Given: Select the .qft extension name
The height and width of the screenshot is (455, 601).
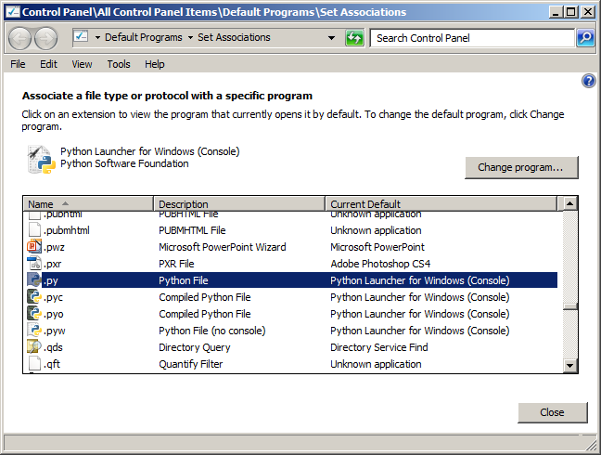Looking at the screenshot, I should pyautogui.click(x=52, y=364).
